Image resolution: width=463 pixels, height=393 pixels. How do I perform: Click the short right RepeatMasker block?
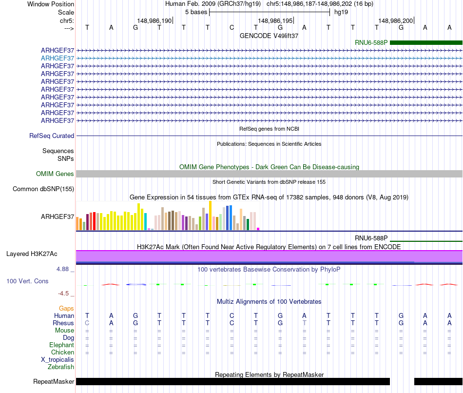438,381
